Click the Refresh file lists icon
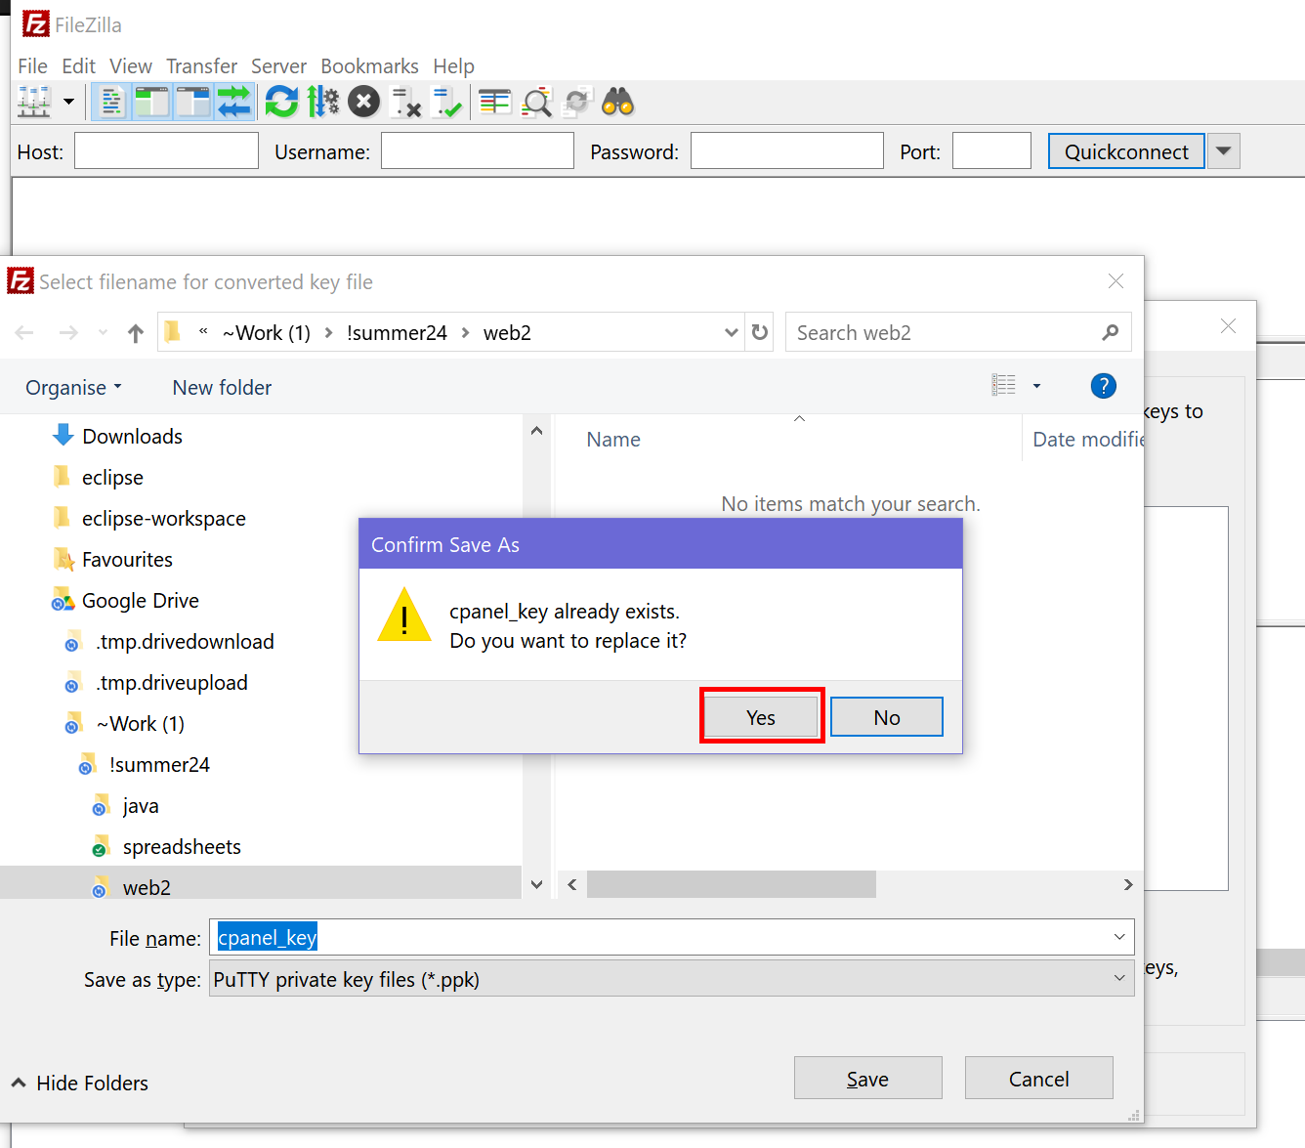Screen dimensions: 1305x1148 pos(281,102)
